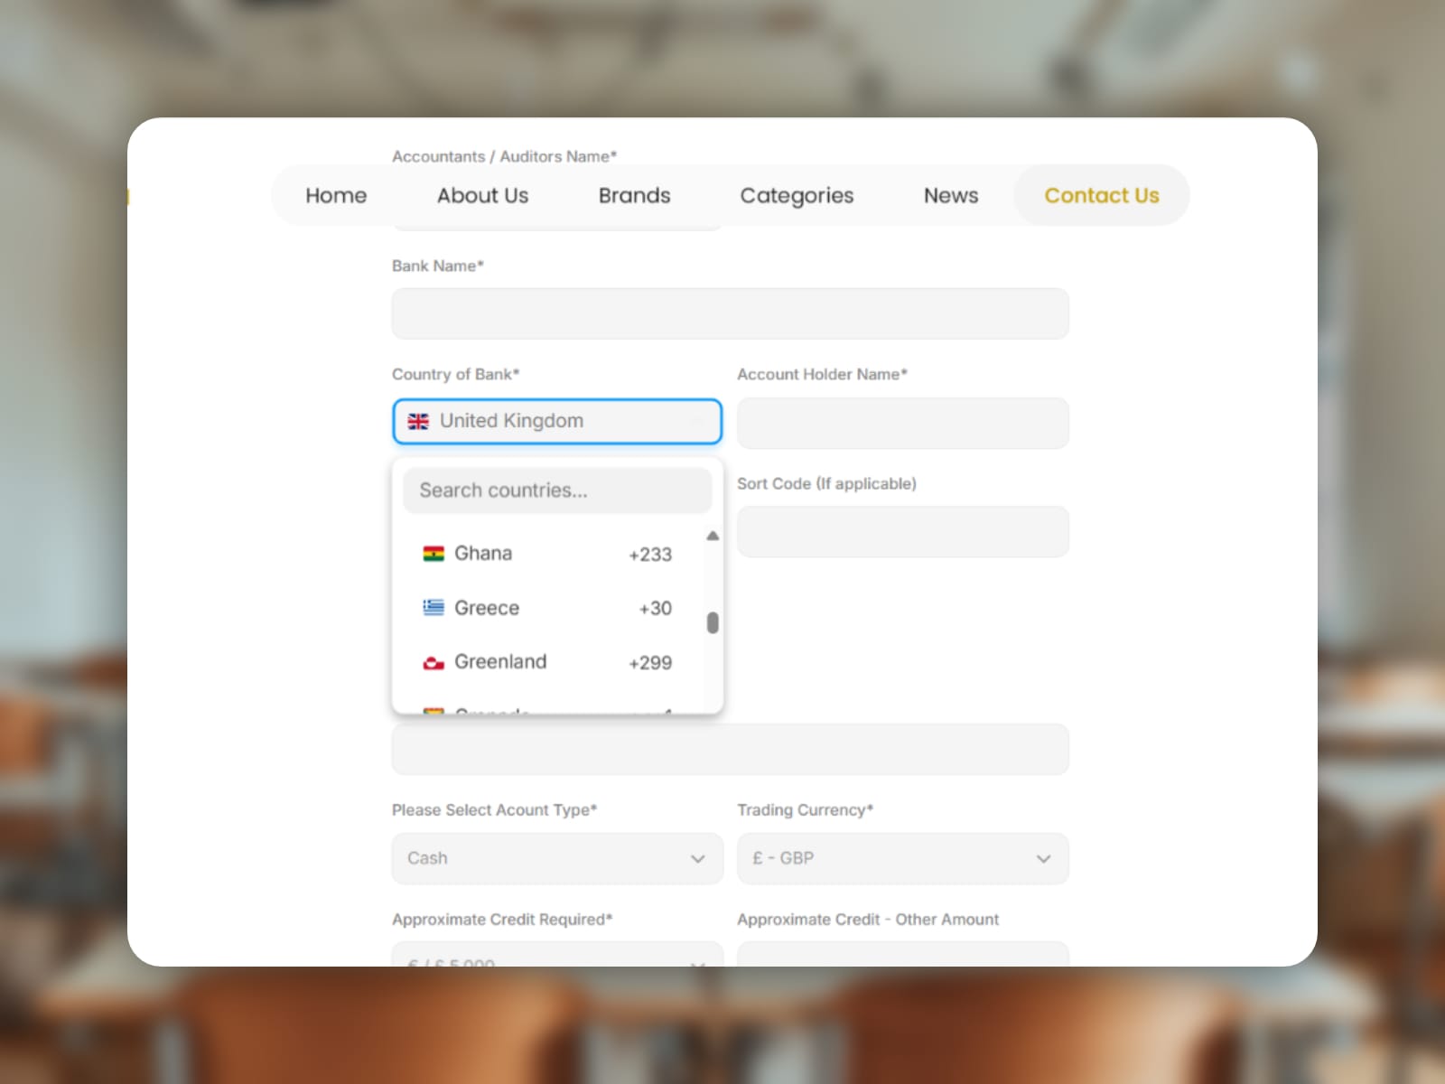Focus the Bank Name input field

[x=730, y=313]
